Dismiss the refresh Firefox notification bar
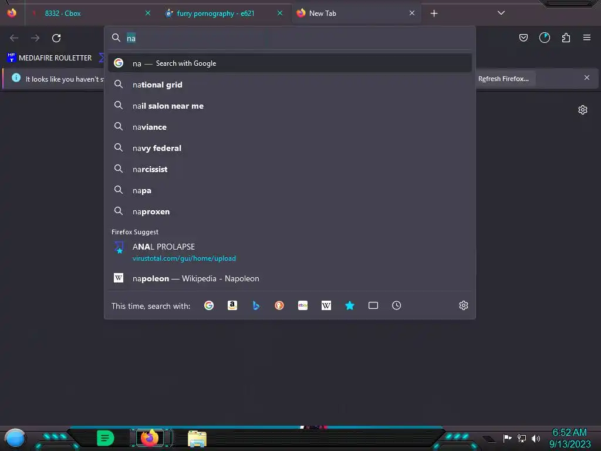This screenshot has height=451, width=601. 586,78
